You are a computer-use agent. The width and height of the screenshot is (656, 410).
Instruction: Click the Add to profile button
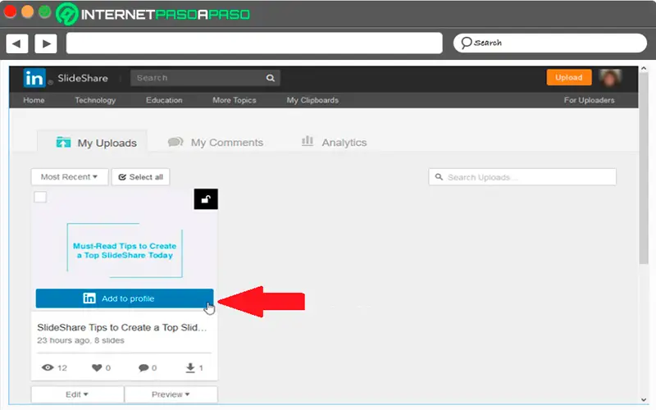(125, 298)
